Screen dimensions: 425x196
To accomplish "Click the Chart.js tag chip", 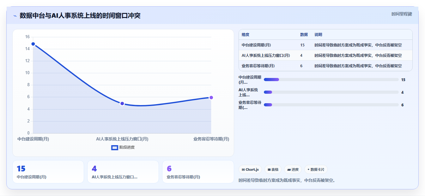I will click(250, 169).
